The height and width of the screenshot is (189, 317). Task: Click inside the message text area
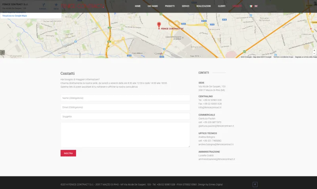(125, 135)
